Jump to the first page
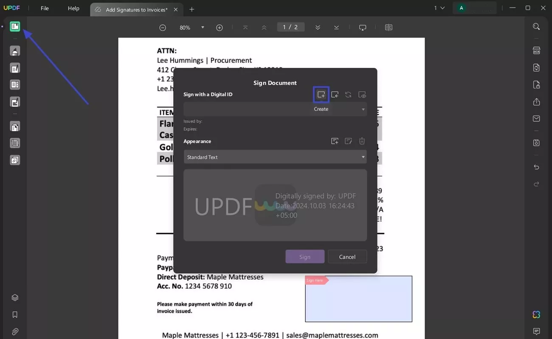 (x=245, y=28)
